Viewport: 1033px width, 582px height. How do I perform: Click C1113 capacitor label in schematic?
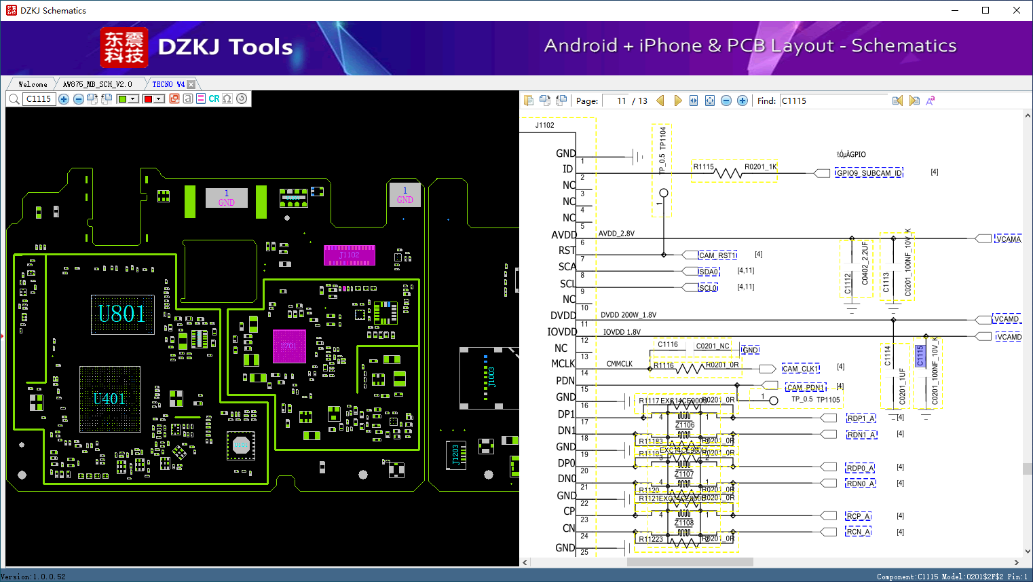pos(886,283)
